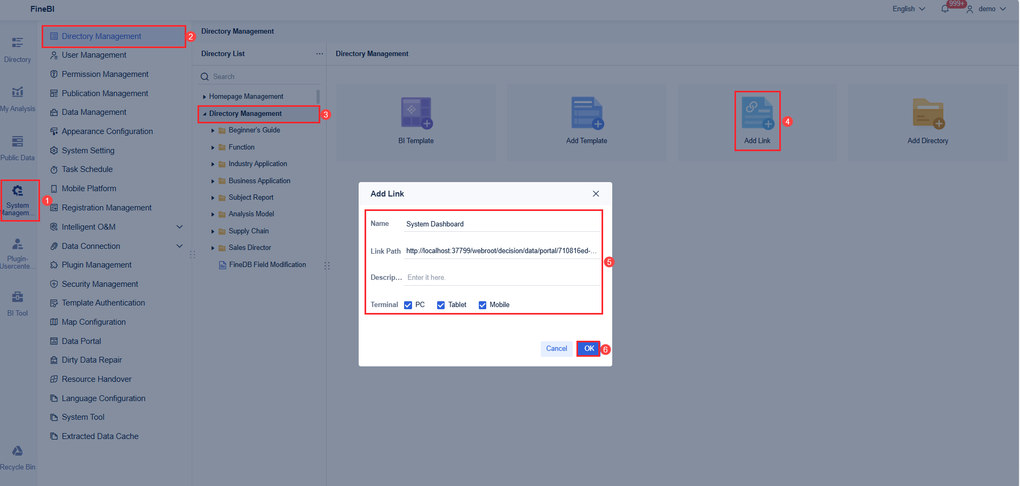
Task: Open the English language dropdown
Action: click(x=909, y=9)
